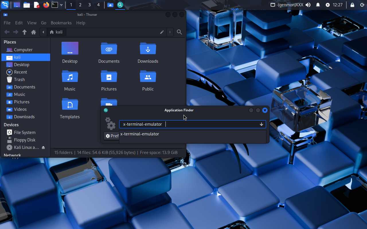
Task: Open the Bookmarks menu in Thunar
Action: click(x=61, y=23)
